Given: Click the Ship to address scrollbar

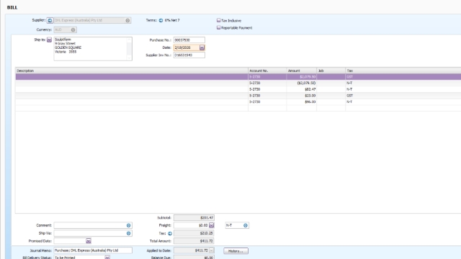Looking at the screenshot, I should (x=130, y=49).
